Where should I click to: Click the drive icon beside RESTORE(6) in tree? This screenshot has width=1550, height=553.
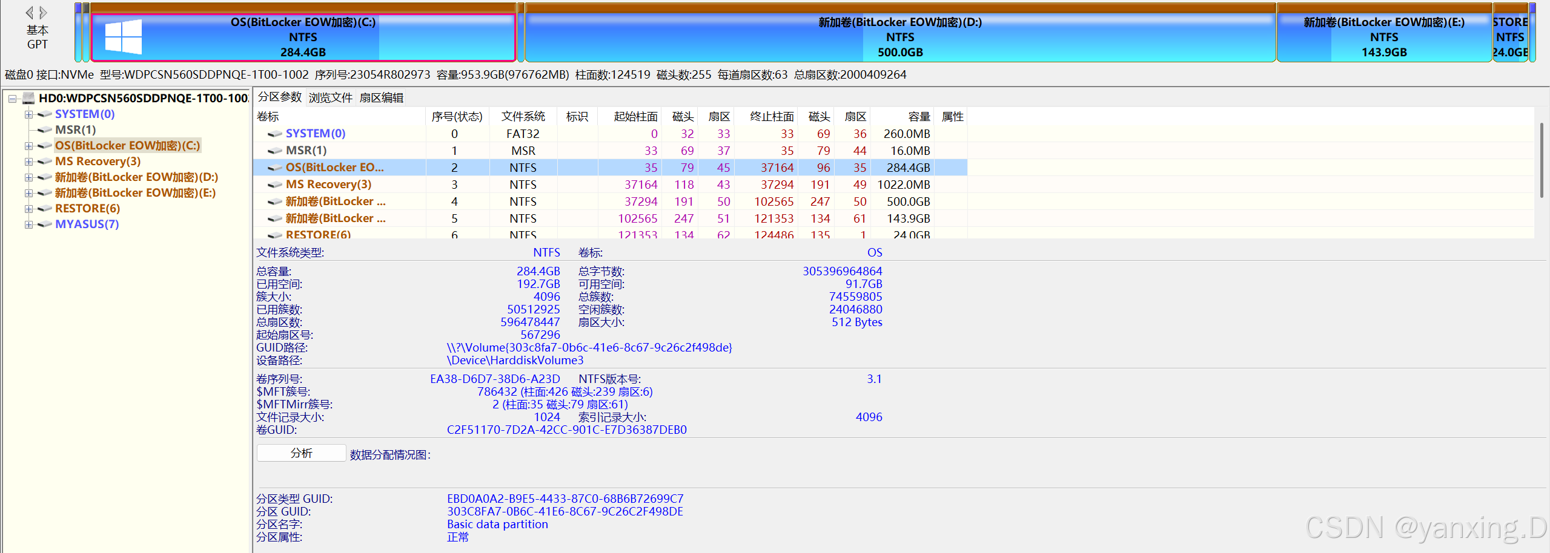pos(44,208)
